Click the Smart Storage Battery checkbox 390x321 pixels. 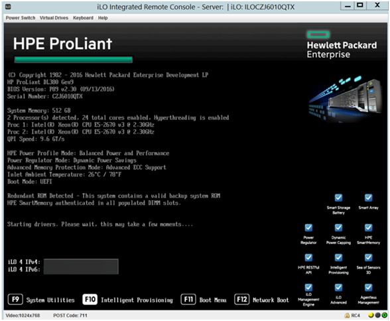click(x=338, y=198)
